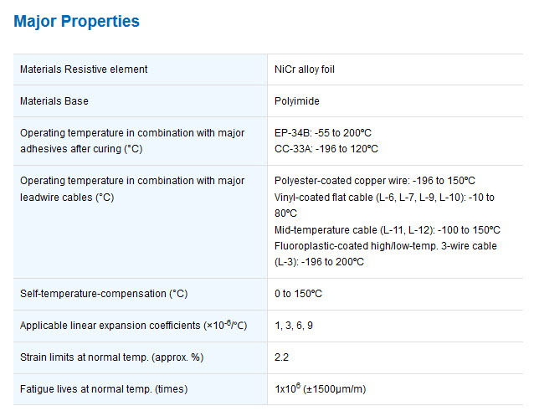This screenshot has width=534, height=411.
Task: Click the 2.2 strain limit value
Action: (x=281, y=357)
